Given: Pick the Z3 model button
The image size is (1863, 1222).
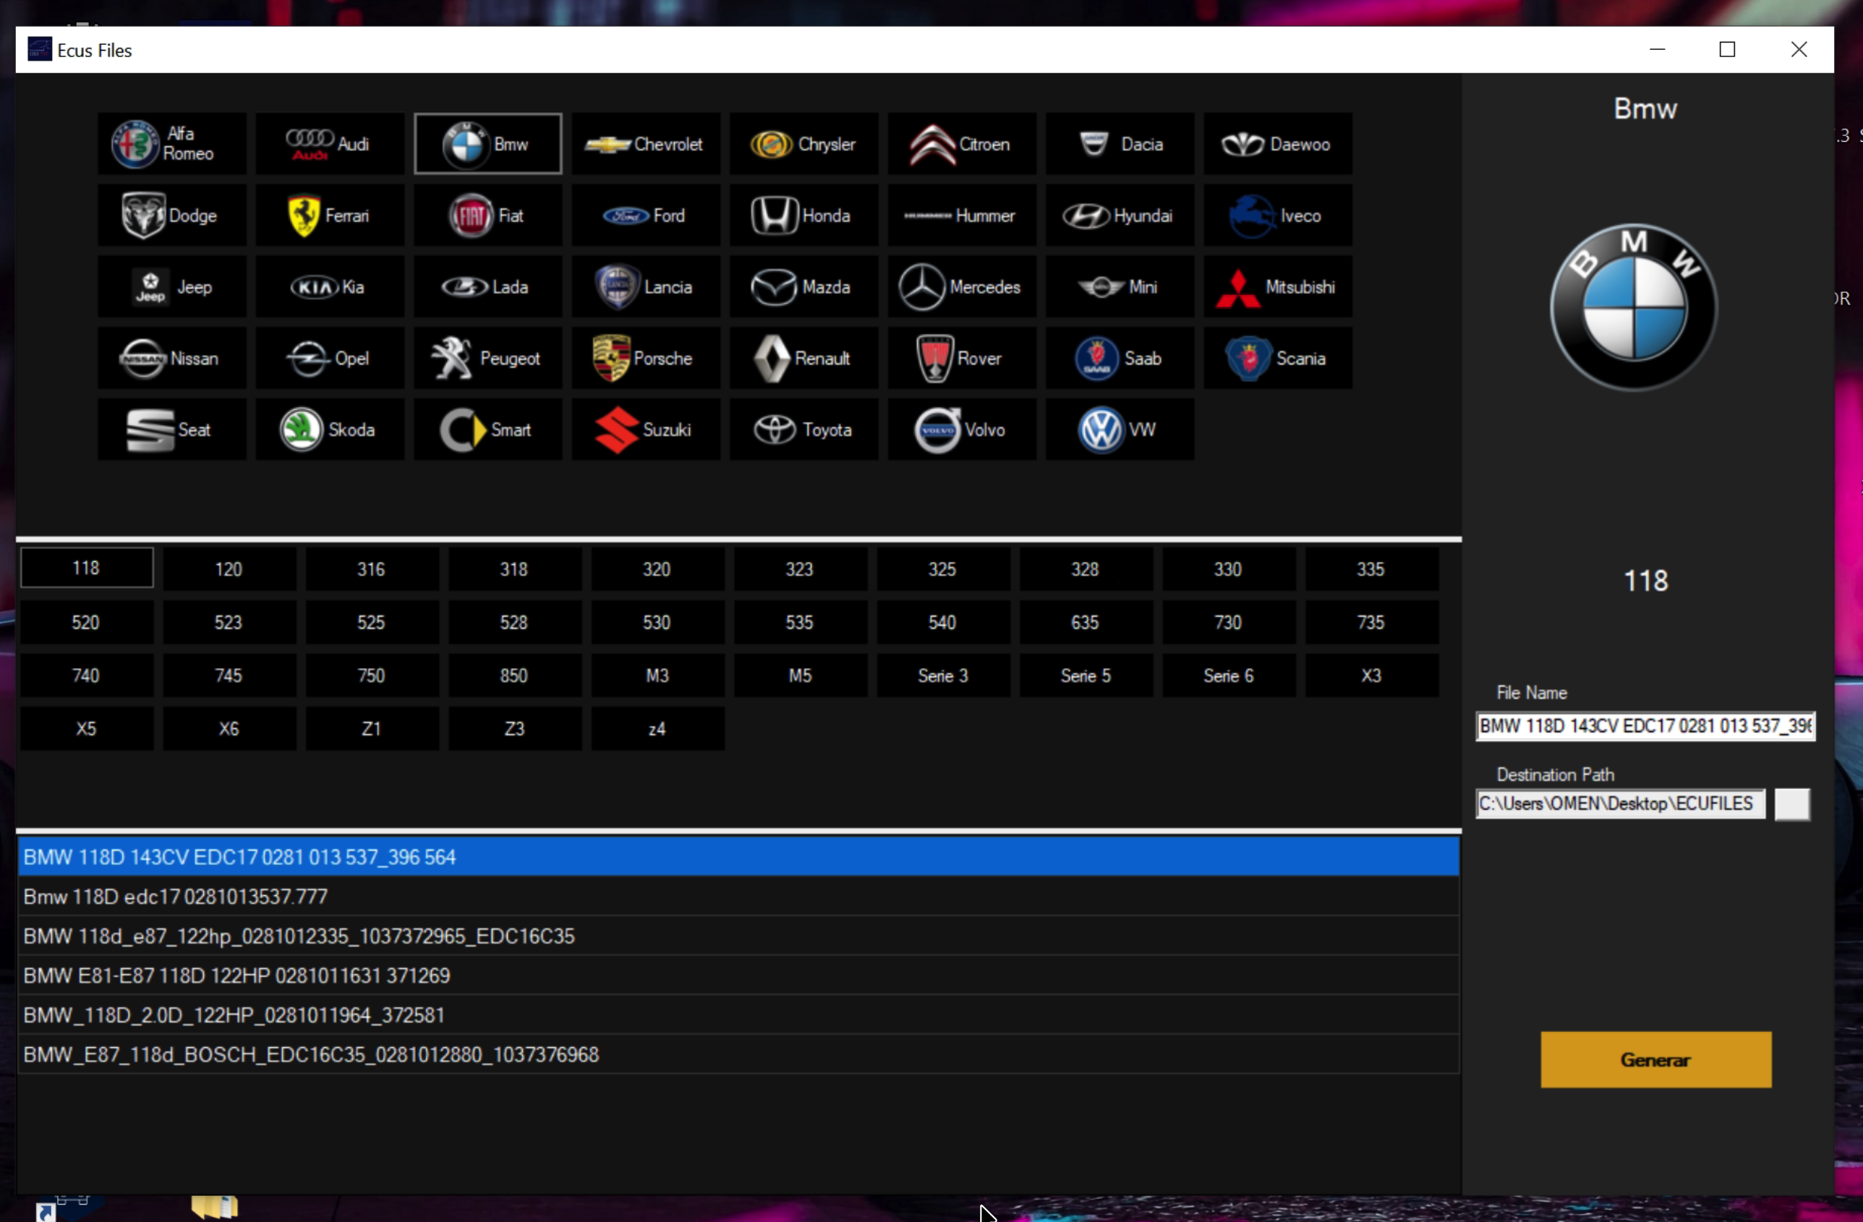Looking at the screenshot, I should click(514, 729).
